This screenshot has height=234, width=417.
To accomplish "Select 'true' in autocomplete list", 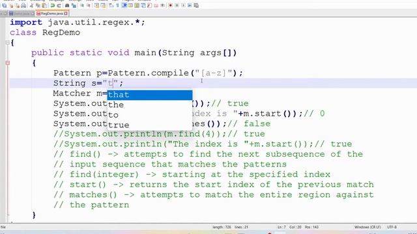I will click(x=150, y=125).
